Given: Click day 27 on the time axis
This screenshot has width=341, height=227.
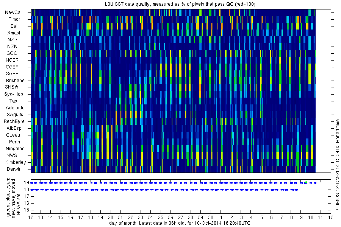Looking at the screenshot, I should 180,218.
